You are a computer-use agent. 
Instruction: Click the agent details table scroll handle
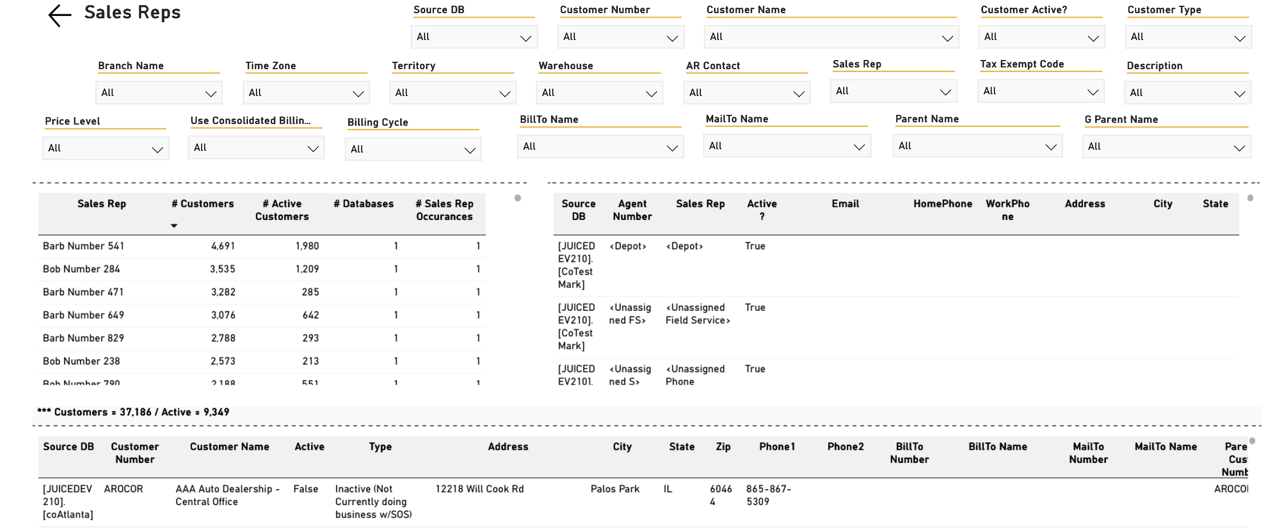coord(1250,198)
